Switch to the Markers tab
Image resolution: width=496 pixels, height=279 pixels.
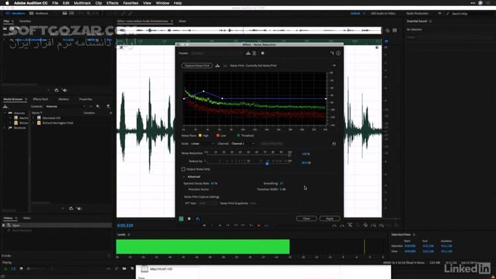[63, 99]
